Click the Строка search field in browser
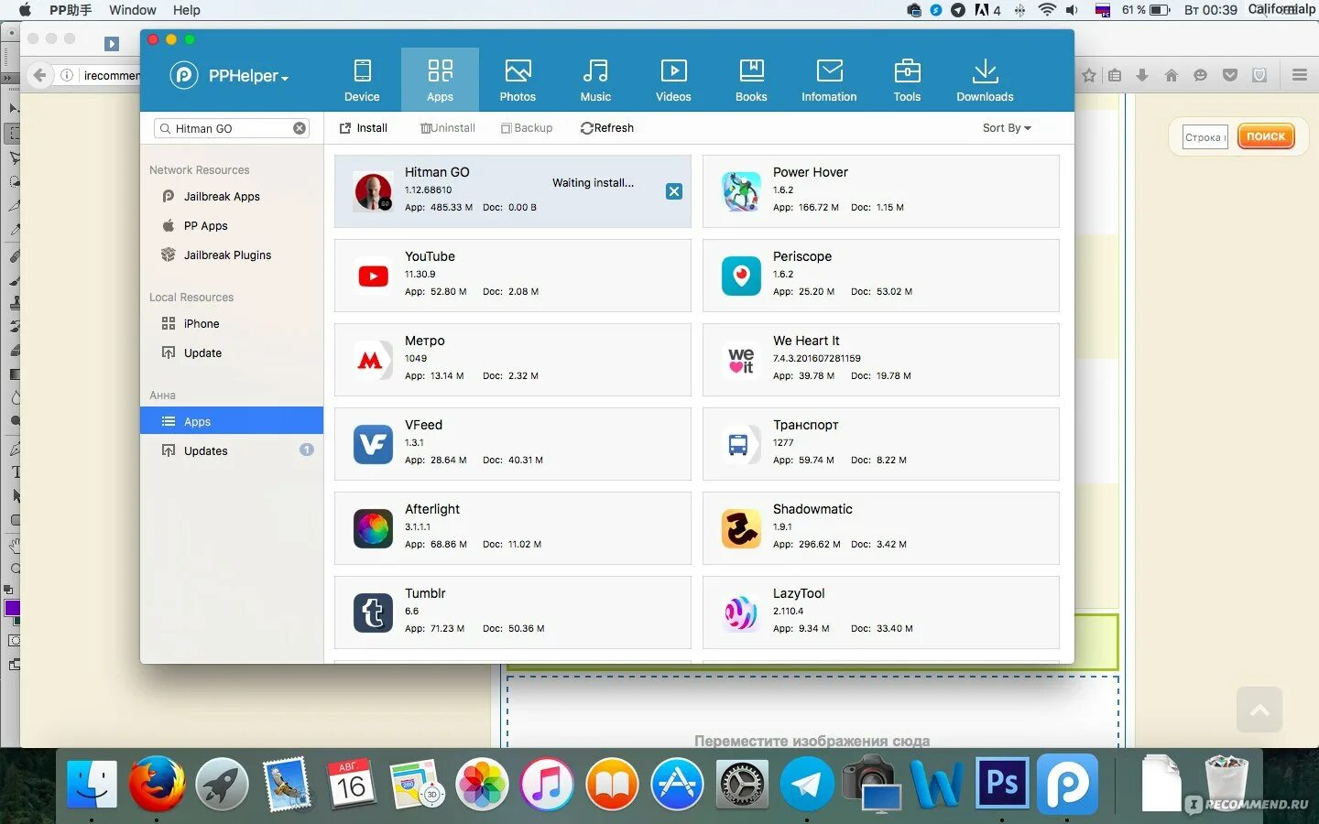Screen dimensions: 1319x824 [1205, 137]
